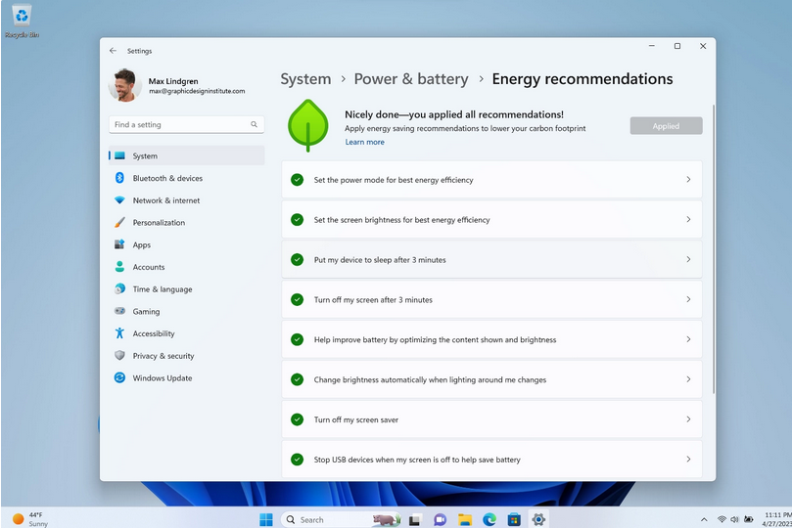Click green checkmark beside screen brightness recommendation
792x528 pixels.
point(297,219)
